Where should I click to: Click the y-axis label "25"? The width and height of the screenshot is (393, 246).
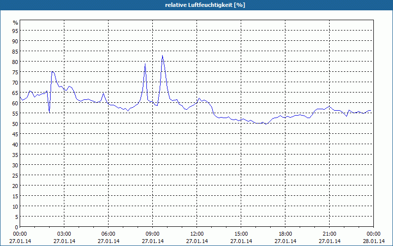pos(15,175)
